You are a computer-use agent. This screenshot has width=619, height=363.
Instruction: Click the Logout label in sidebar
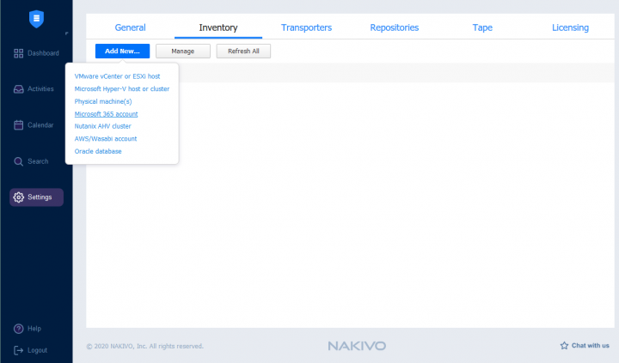click(38, 350)
